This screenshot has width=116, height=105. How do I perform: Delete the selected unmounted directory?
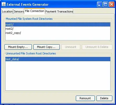pos(104,98)
